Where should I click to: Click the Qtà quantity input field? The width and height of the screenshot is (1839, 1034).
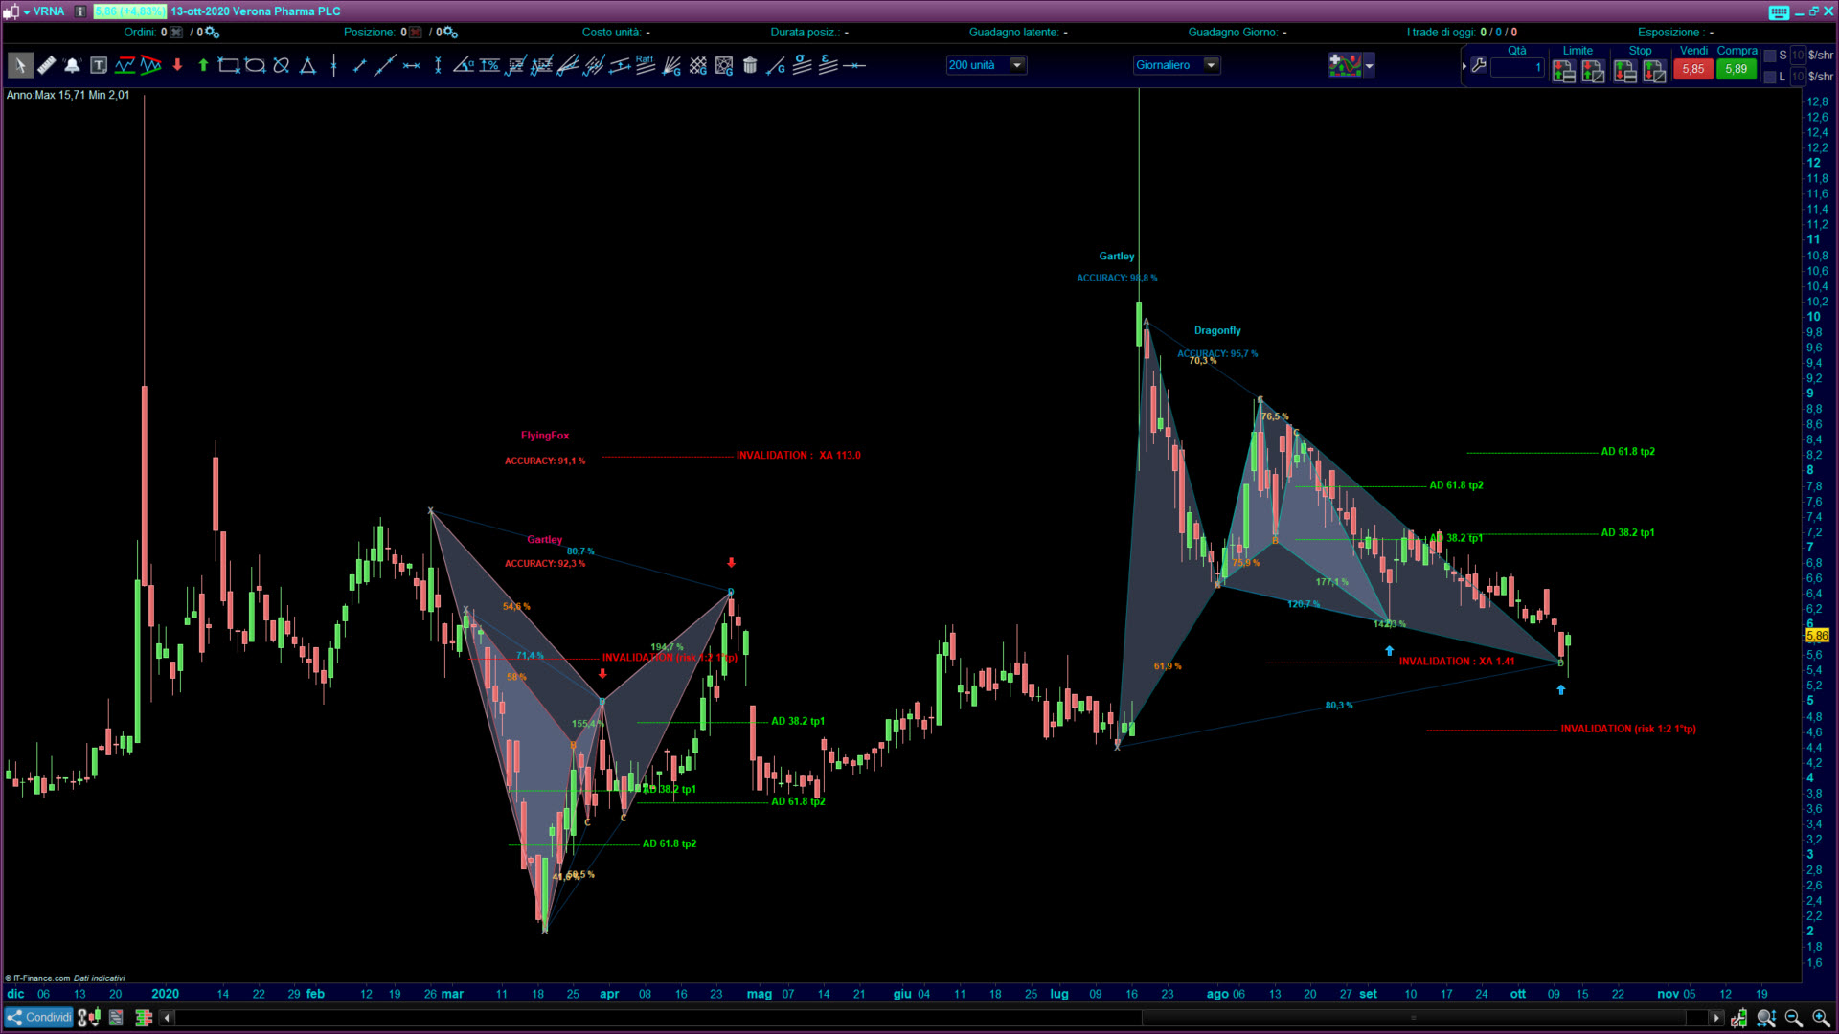1517,67
